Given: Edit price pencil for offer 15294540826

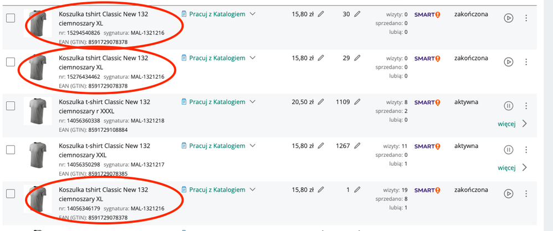Looking at the screenshot, I should (321, 14).
